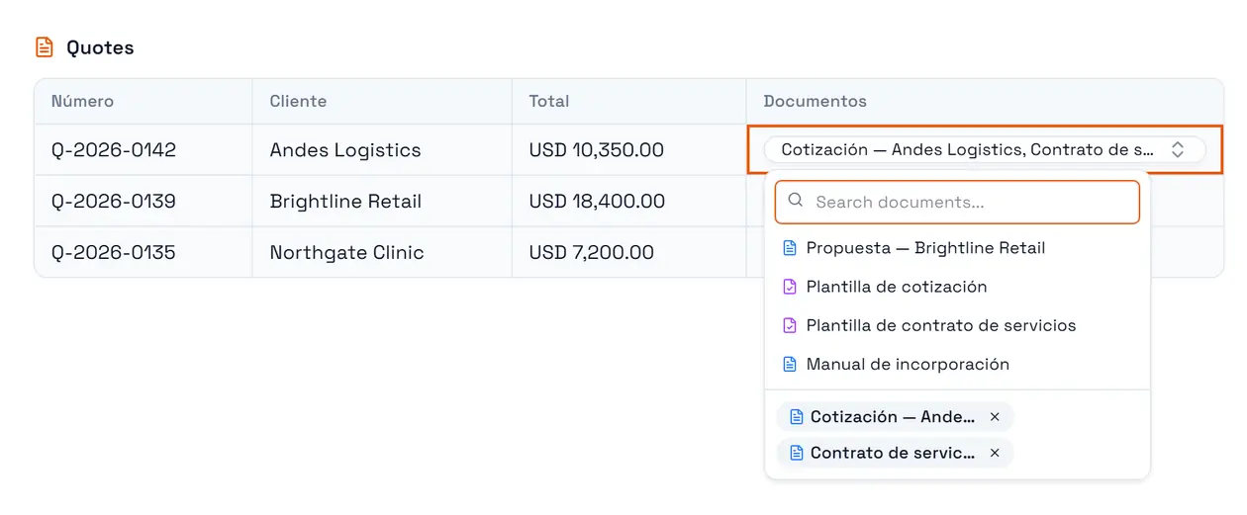Image resolution: width=1247 pixels, height=515 pixels.
Task: Click the Plantilla de contrato de servicios icon
Action: pyautogui.click(x=790, y=325)
